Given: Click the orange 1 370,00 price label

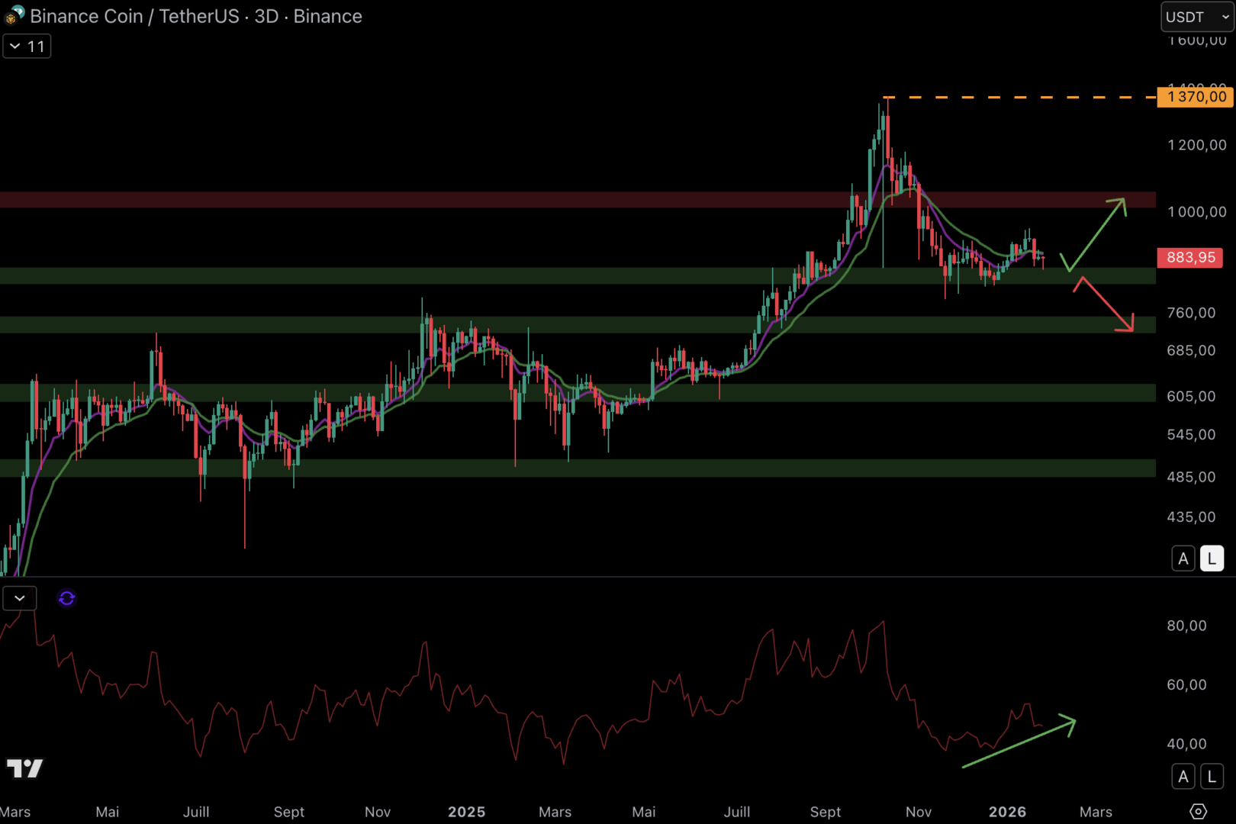Looking at the screenshot, I should click(1195, 97).
